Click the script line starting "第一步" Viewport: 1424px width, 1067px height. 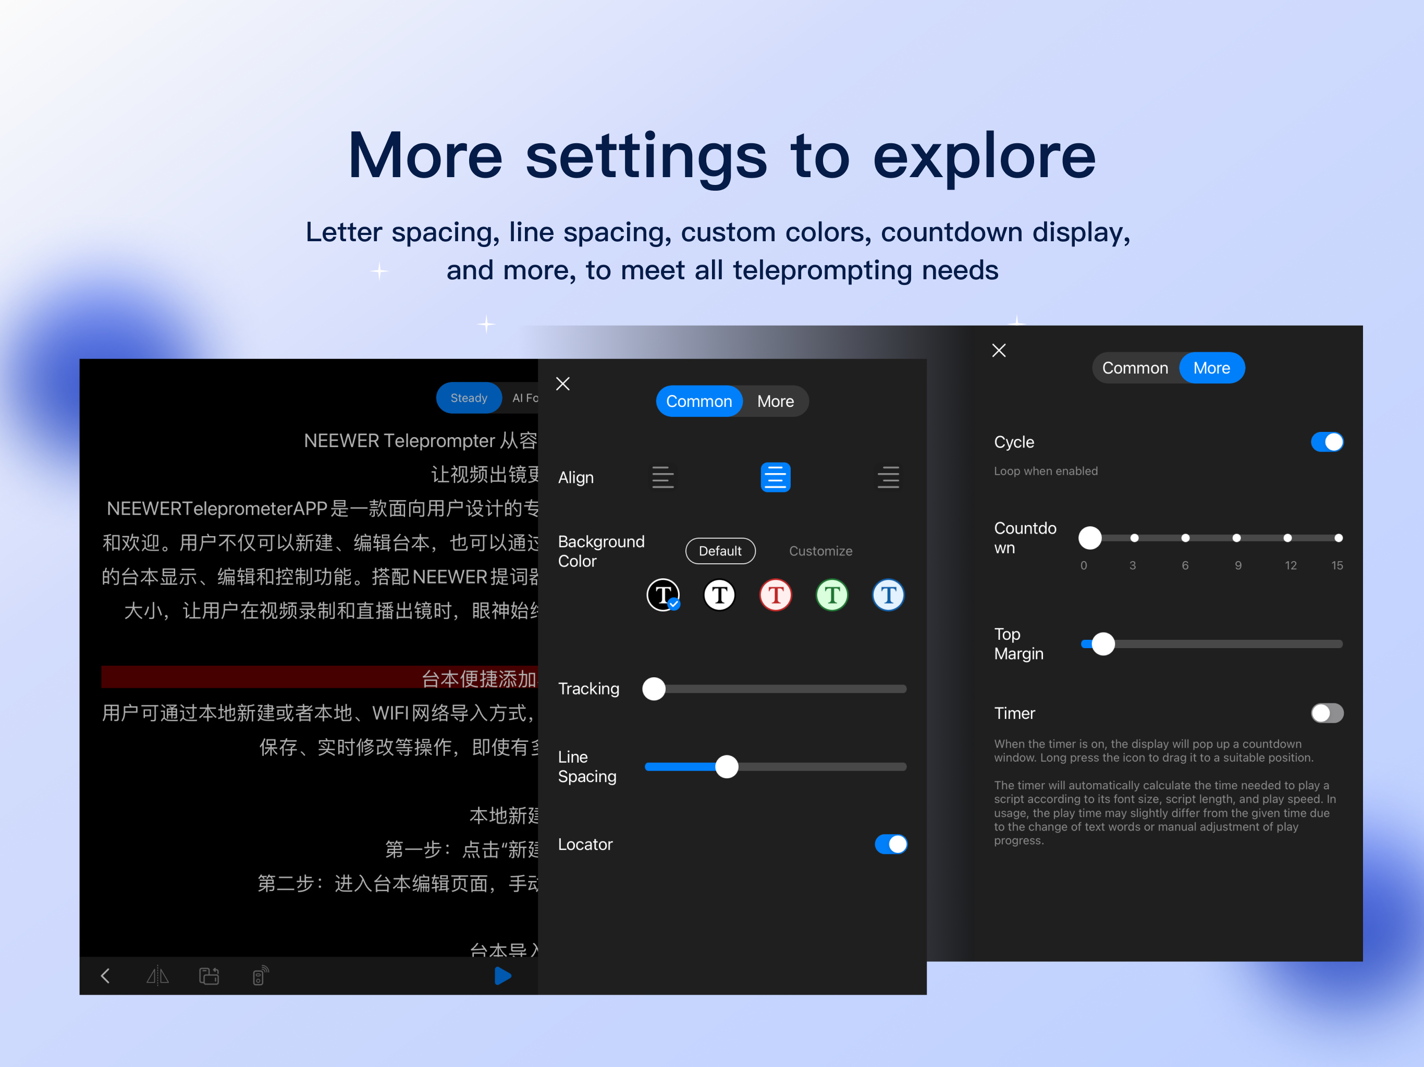[x=462, y=849]
